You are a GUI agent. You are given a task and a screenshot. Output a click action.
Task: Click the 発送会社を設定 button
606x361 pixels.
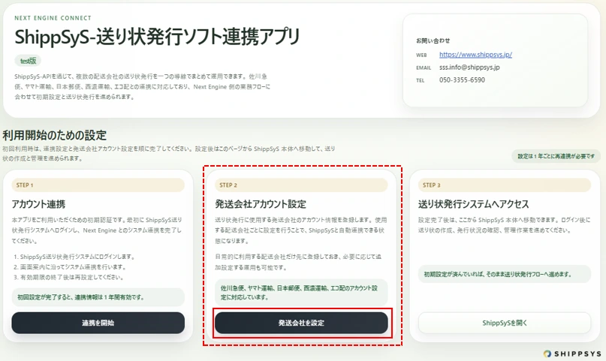301,323
